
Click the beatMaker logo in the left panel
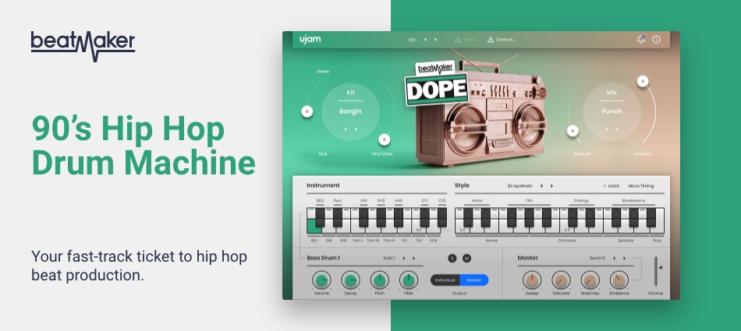coord(83,46)
